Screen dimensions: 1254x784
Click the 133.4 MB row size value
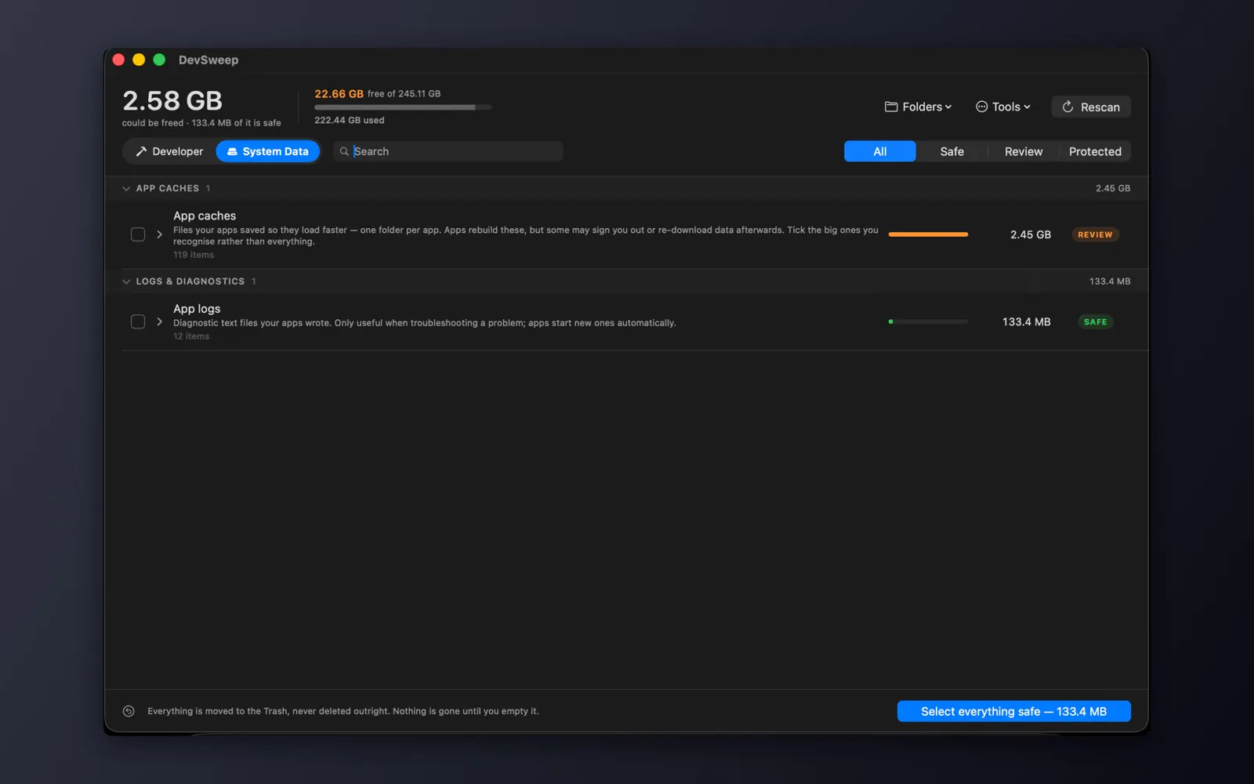tap(1026, 321)
